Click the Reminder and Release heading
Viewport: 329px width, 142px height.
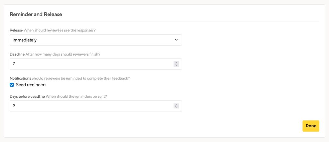tap(36, 14)
